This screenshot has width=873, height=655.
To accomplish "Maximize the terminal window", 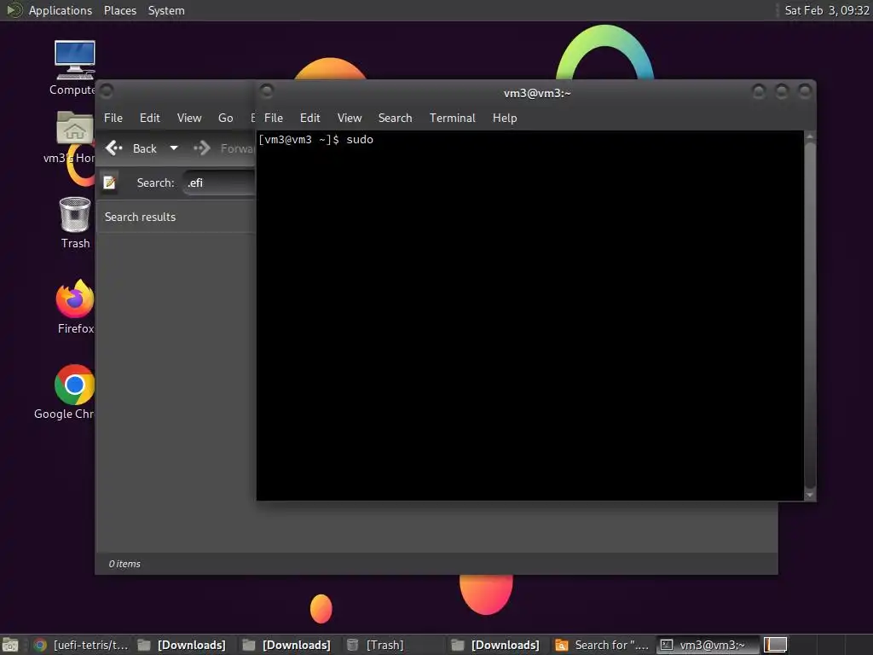I will (x=782, y=90).
